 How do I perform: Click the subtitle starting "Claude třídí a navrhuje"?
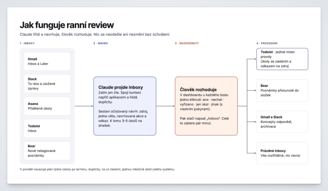[95, 34]
